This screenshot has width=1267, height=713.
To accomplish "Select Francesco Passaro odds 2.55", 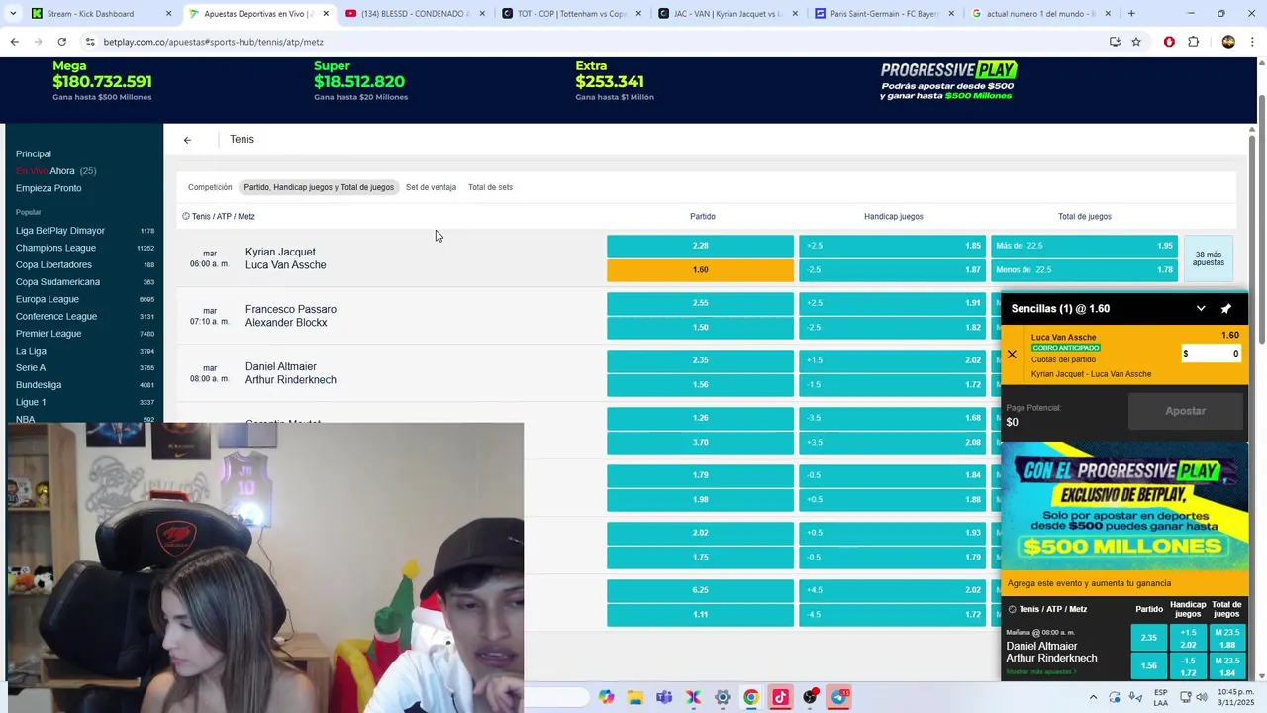I will tap(700, 303).
